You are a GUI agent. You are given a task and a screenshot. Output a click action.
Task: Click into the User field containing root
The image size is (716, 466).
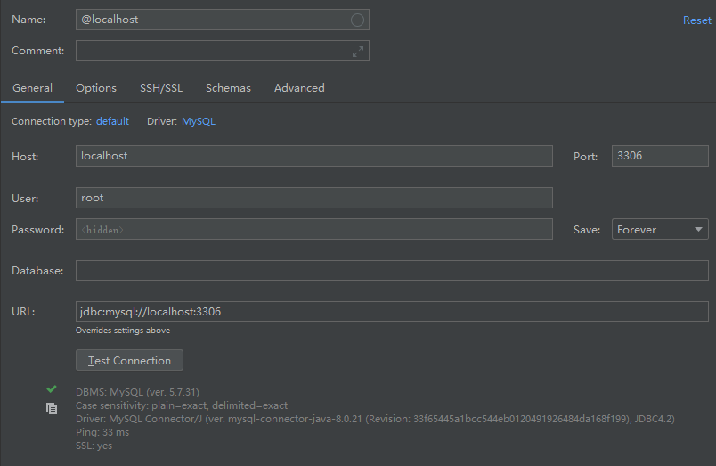point(313,198)
